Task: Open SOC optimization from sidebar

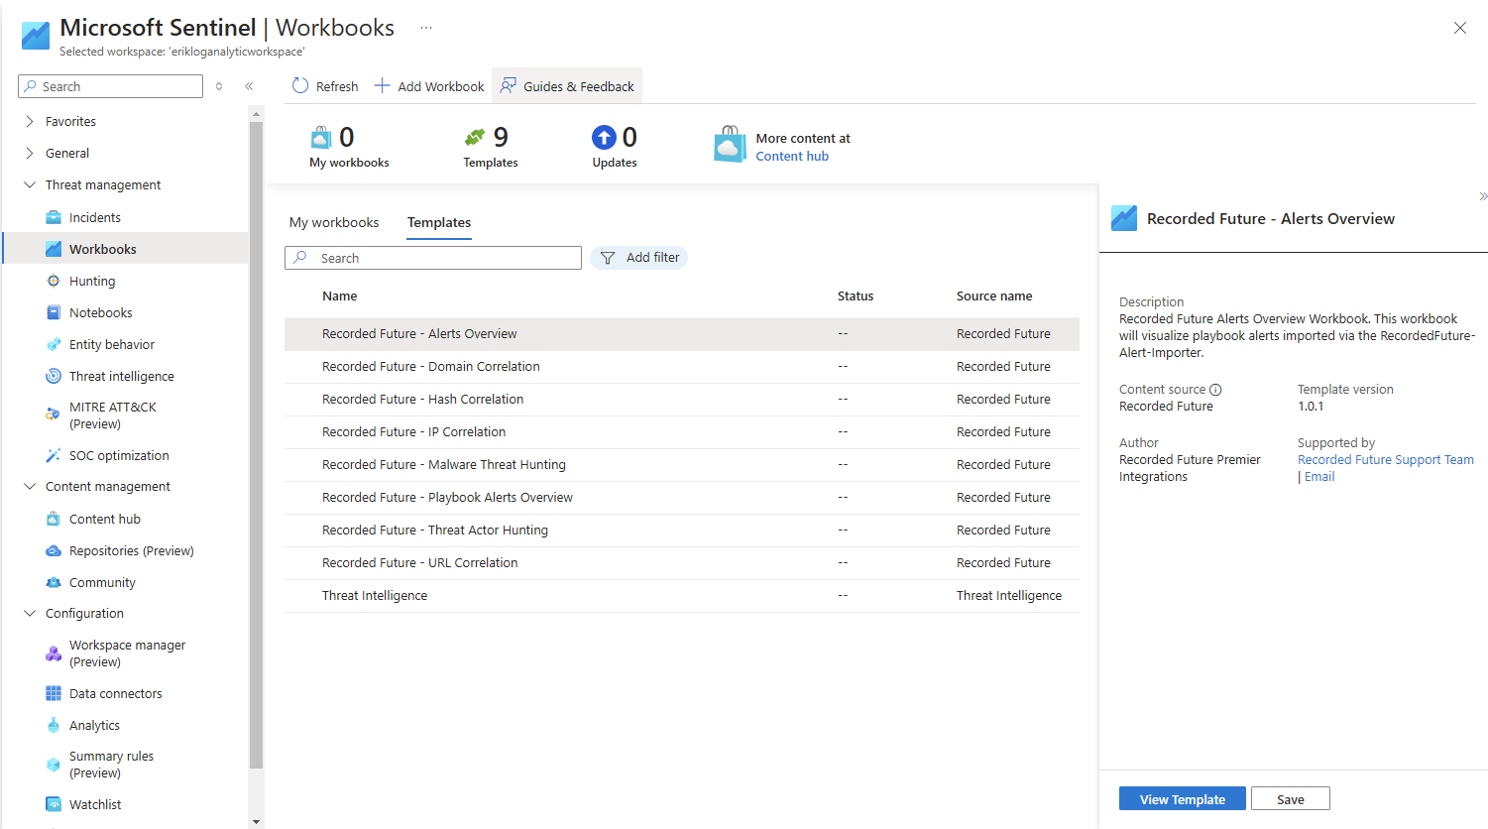Action: 119,456
